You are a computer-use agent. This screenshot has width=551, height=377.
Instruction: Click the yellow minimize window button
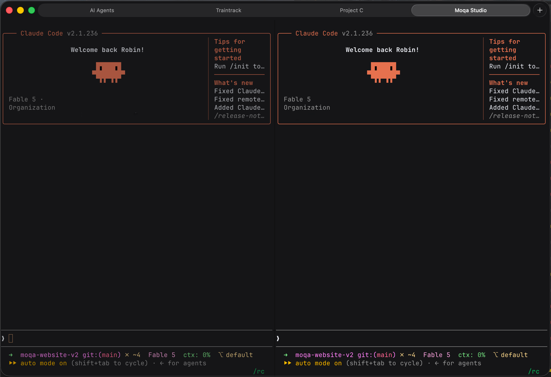pos(21,10)
